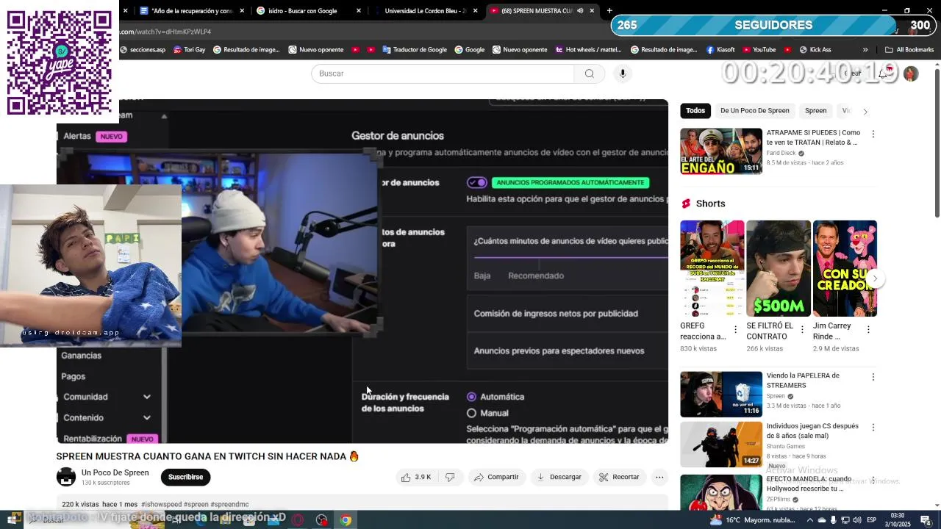Open Individuos juegan CS thumbnail
Viewport: 941px width, 529px height.
[x=721, y=445]
